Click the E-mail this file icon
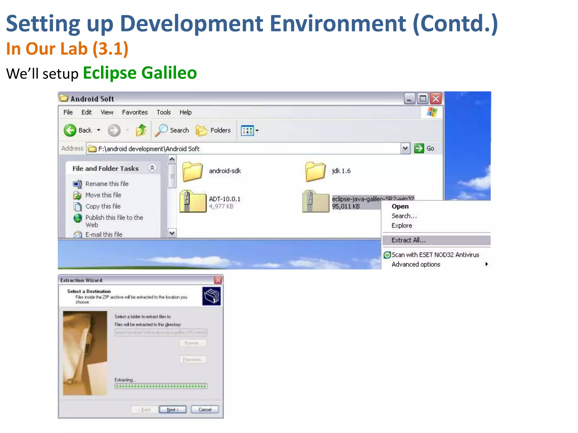 77,234
